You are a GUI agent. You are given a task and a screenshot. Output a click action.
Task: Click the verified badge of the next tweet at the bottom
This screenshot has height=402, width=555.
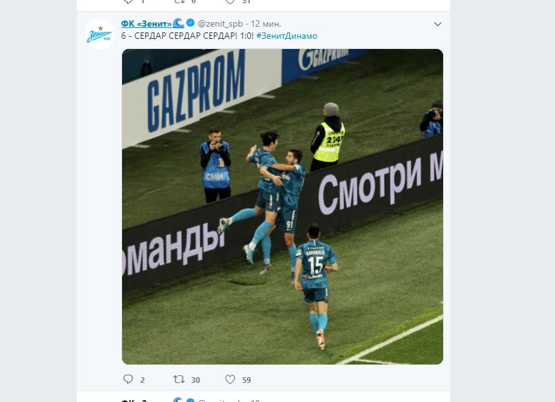point(191,400)
